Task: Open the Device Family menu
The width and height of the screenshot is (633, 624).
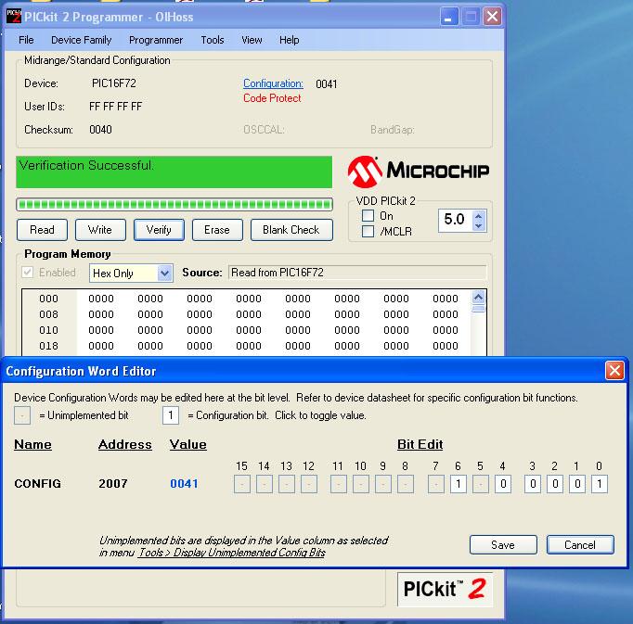Action: click(81, 40)
